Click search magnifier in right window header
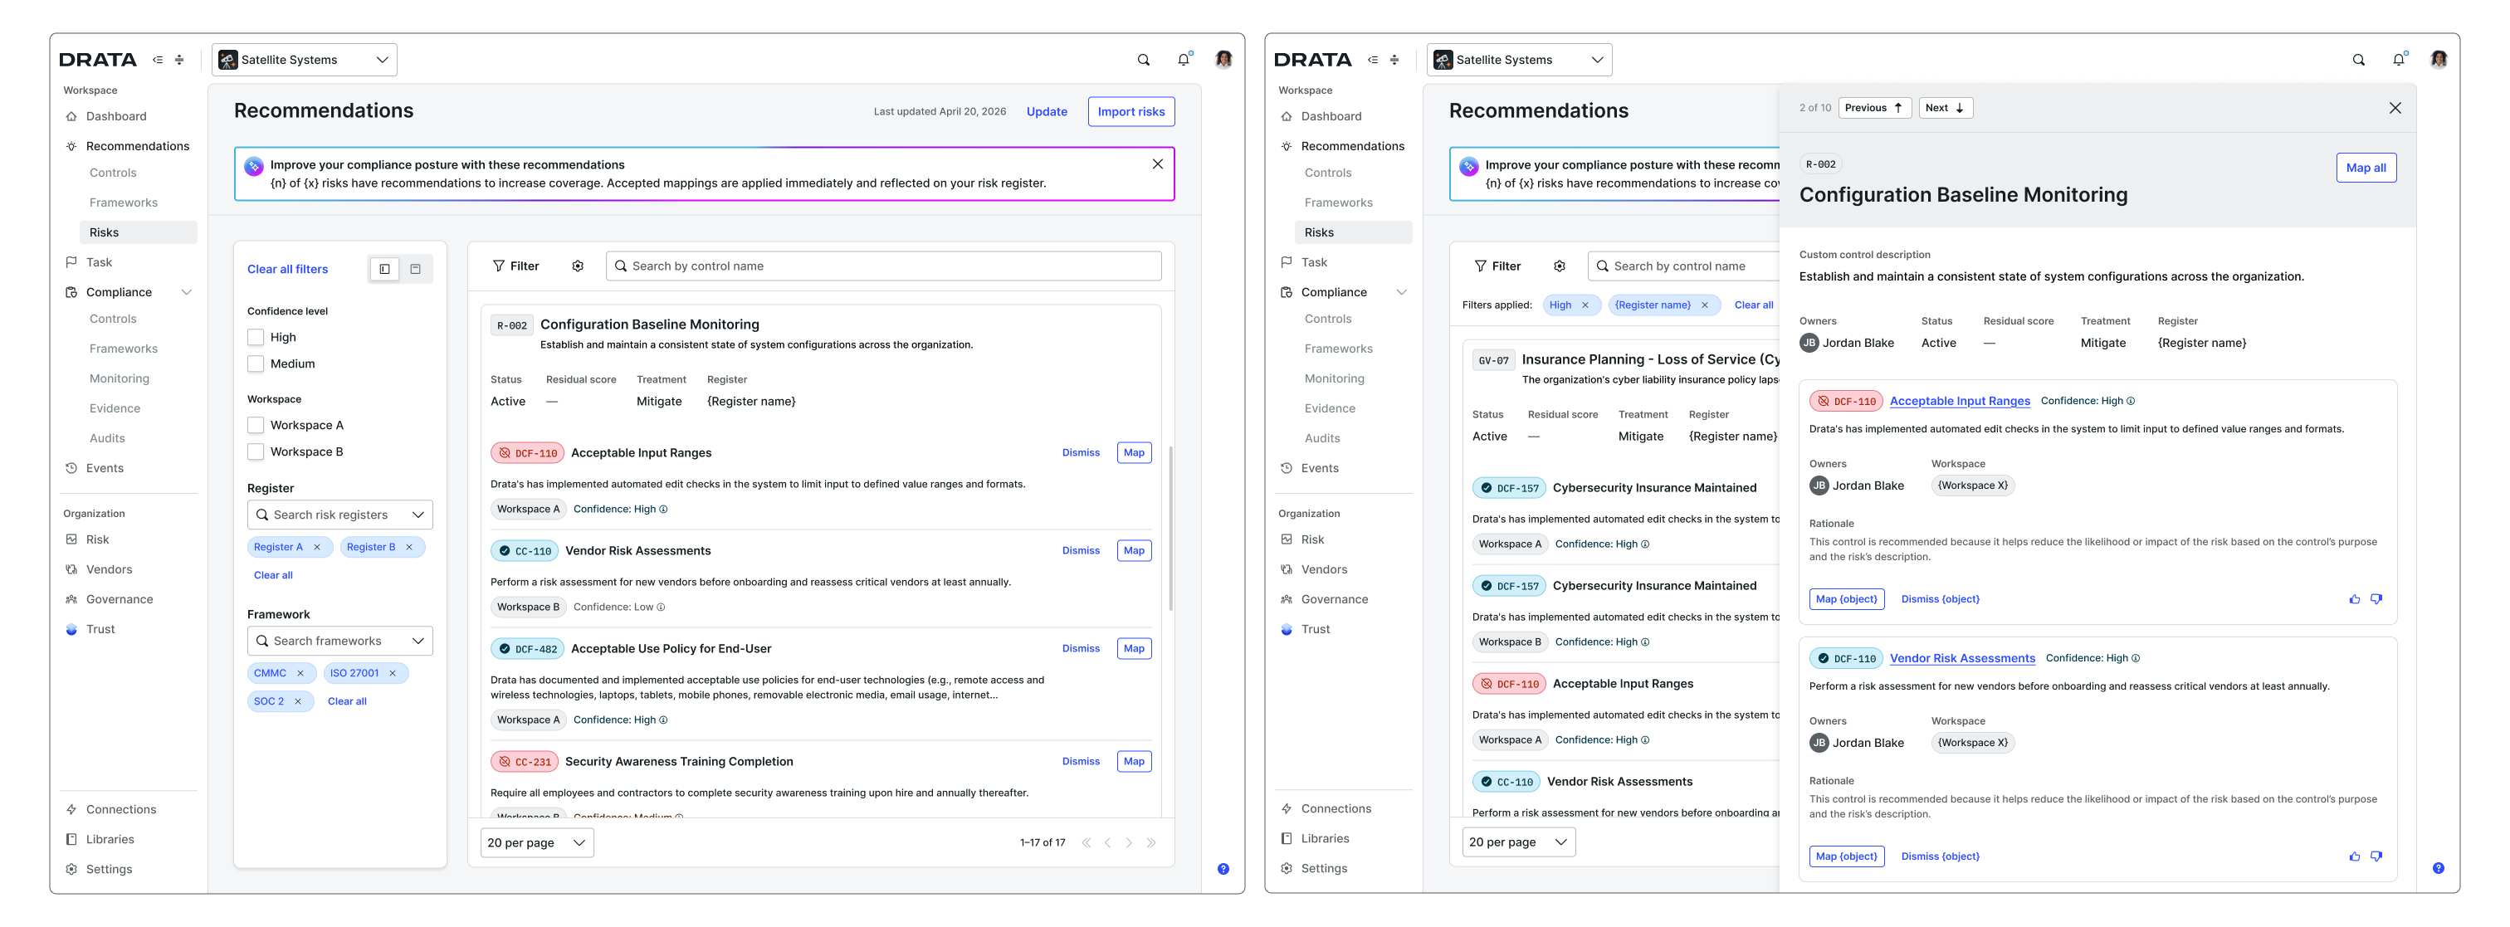 pos(2358,61)
